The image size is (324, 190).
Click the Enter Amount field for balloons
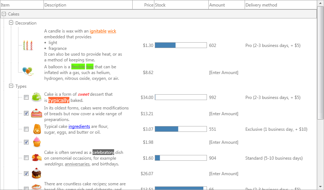[224, 73]
